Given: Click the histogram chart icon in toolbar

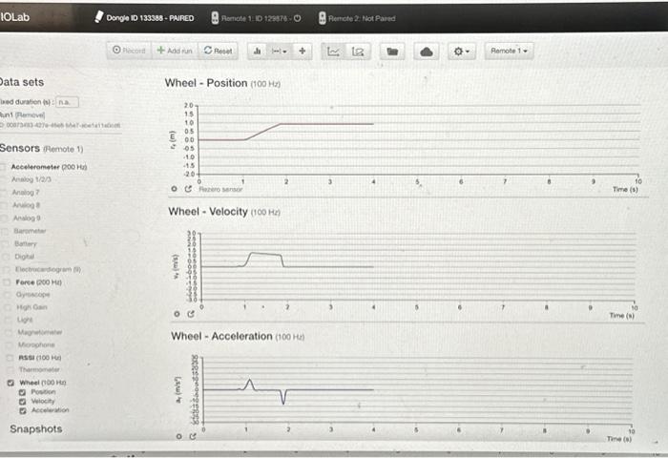Looking at the screenshot, I should point(258,52).
